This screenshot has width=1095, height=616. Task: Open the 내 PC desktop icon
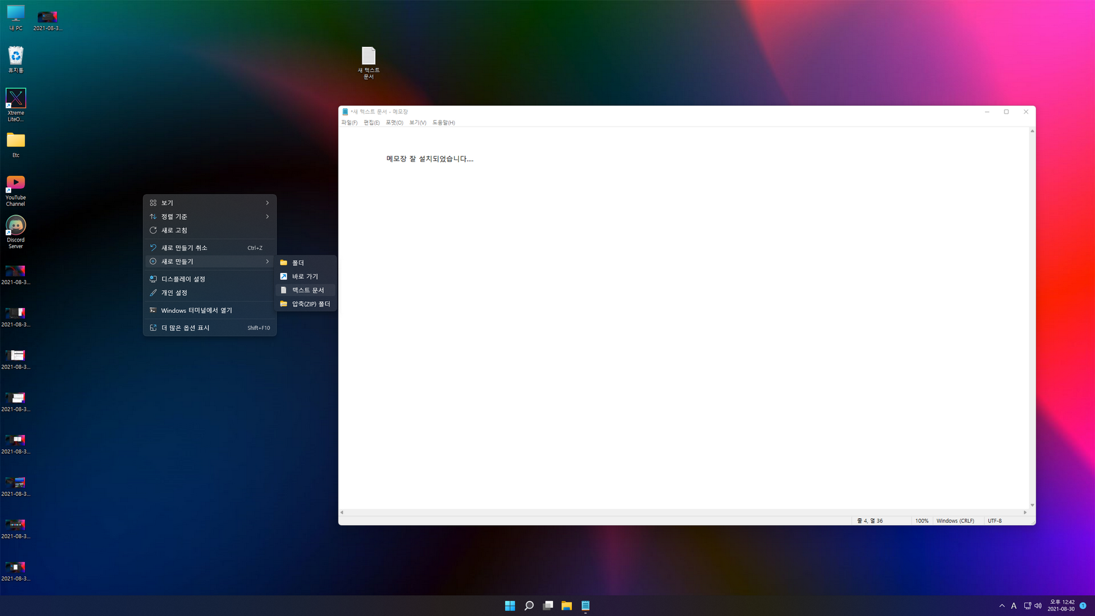[x=15, y=18]
